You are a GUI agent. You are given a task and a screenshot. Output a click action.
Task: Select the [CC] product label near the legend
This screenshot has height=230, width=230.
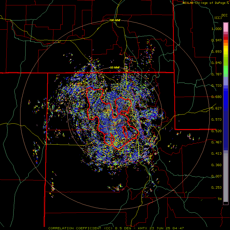coord(218,18)
